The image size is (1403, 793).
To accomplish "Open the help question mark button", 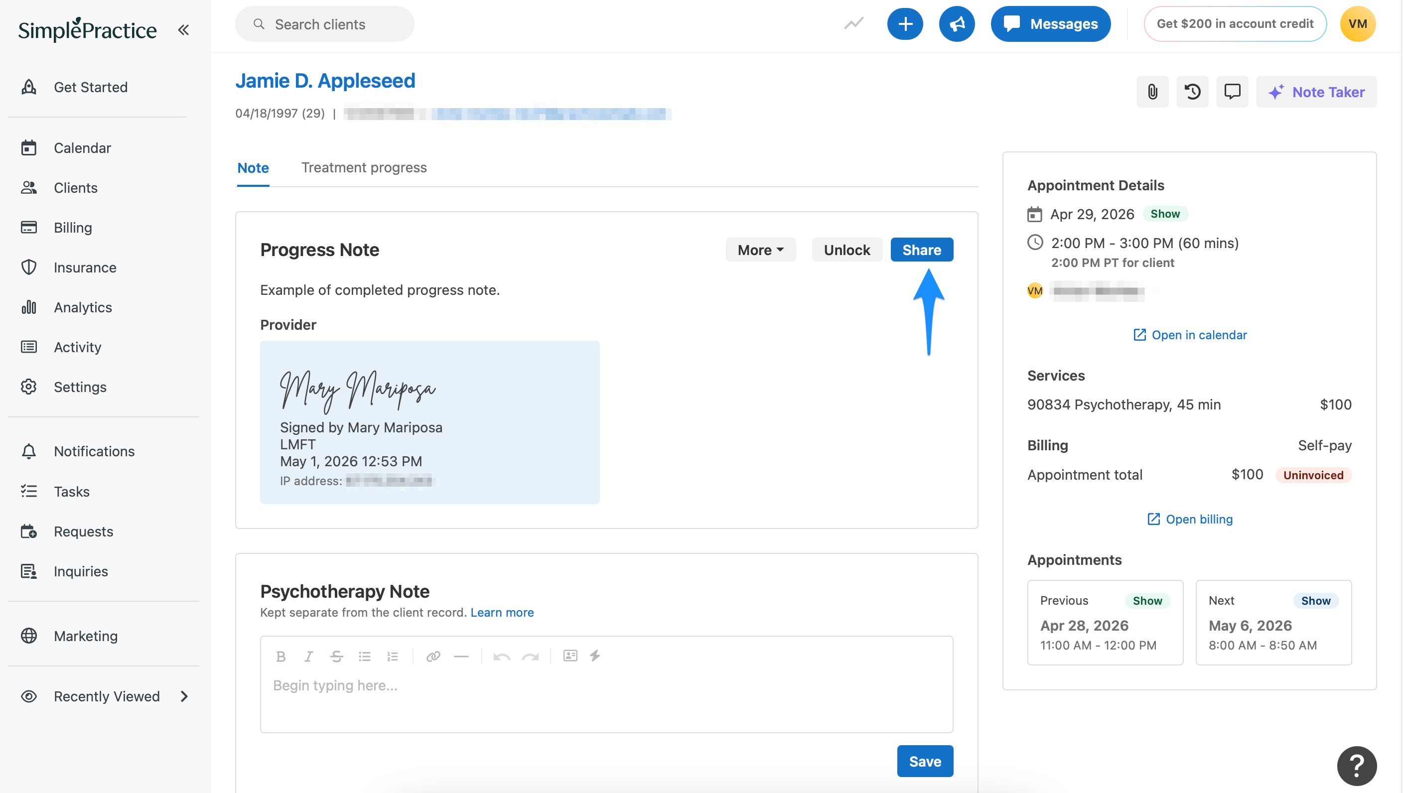I will pos(1356,766).
